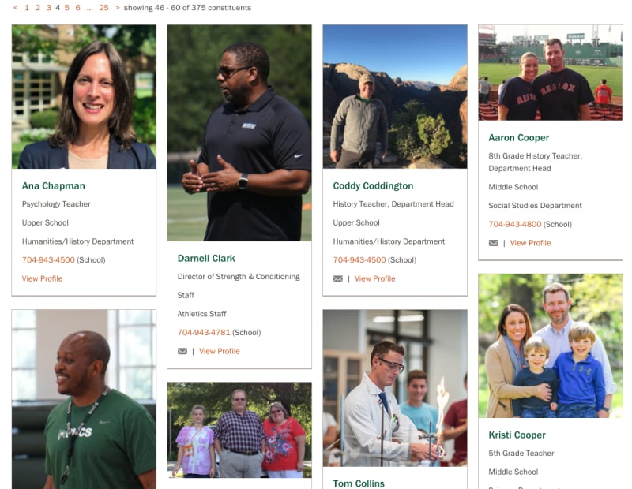Open Aaron Cooper's View Profile link
The image size is (632, 489).
coord(530,243)
